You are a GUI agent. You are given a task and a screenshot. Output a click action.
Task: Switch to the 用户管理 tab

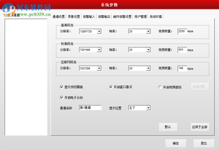tap(140, 16)
